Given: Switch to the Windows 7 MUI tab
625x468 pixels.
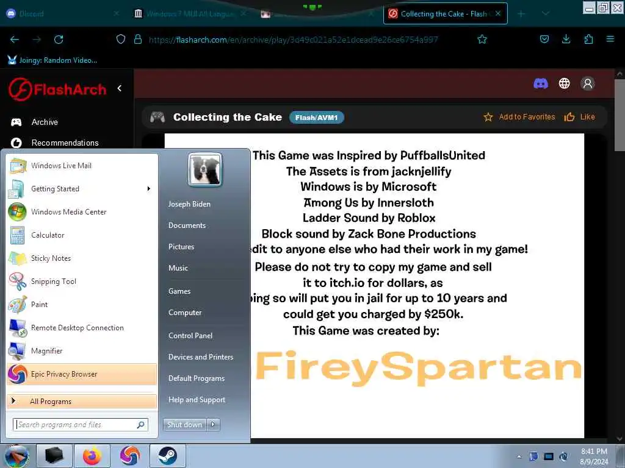Looking at the screenshot, I should click(189, 13).
